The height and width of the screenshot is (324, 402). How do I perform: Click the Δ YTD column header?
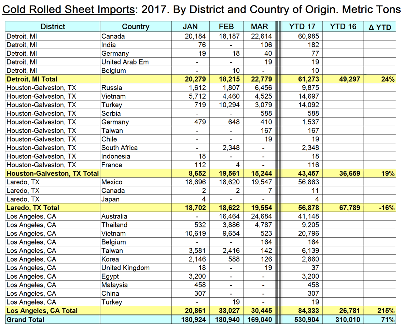point(380,27)
